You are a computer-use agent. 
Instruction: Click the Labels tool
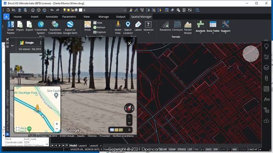[x=138, y=26]
